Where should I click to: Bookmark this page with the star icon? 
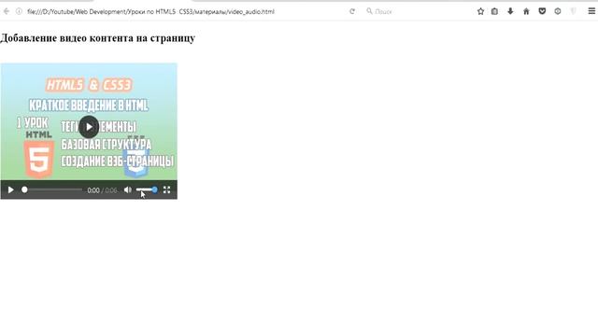[x=480, y=11]
